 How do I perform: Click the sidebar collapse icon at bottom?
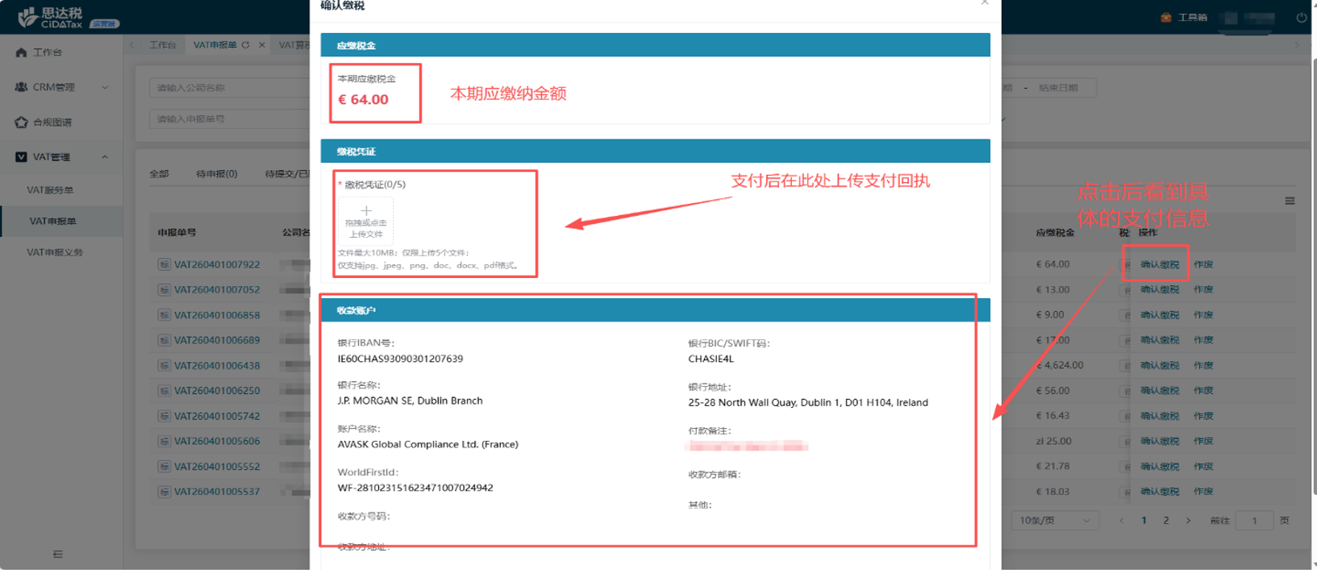57,554
